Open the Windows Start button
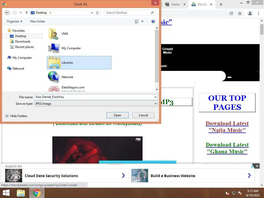The image size is (264, 198). pyautogui.click(x=6, y=193)
